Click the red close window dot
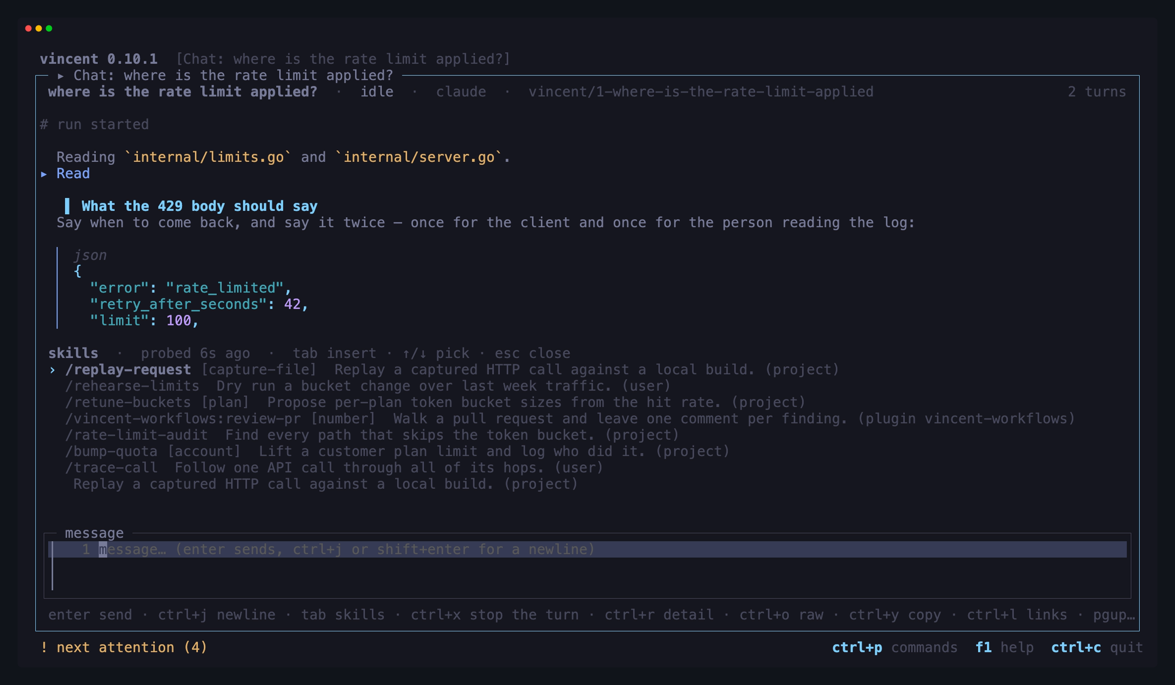The height and width of the screenshot is (685, 1175). point(28,28)
